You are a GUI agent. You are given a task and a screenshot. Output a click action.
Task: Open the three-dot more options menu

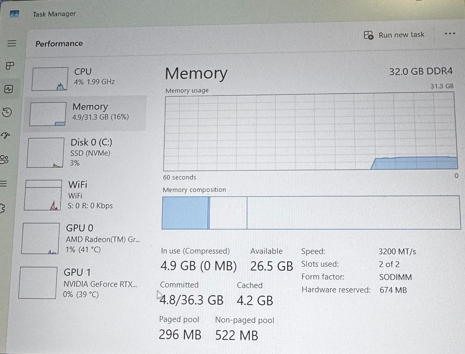450,33
